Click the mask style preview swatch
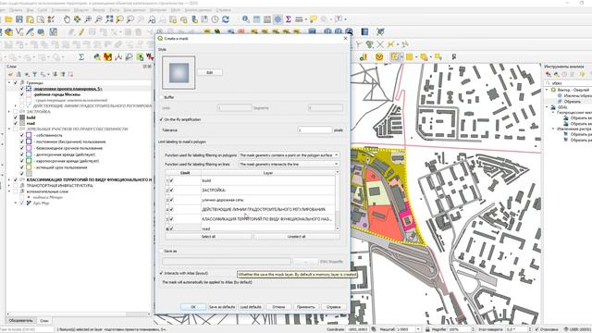 pos(179,72)
